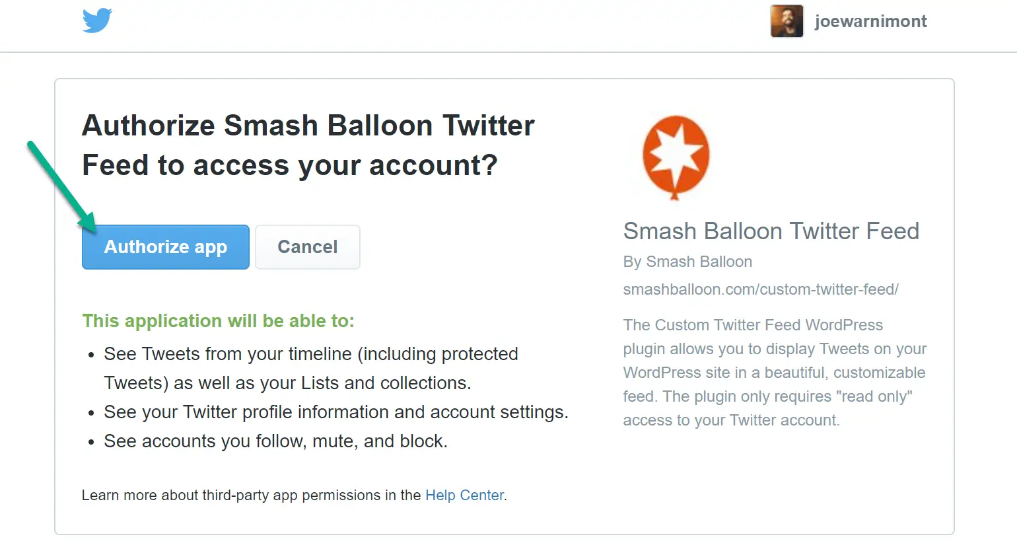Select the Smash Balloon Twitter Feed app title
Viewport: 1017px width, 551px height.
coord(771,231)
